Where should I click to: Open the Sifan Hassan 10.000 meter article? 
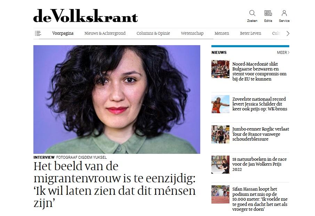click(x=260, y=199)
